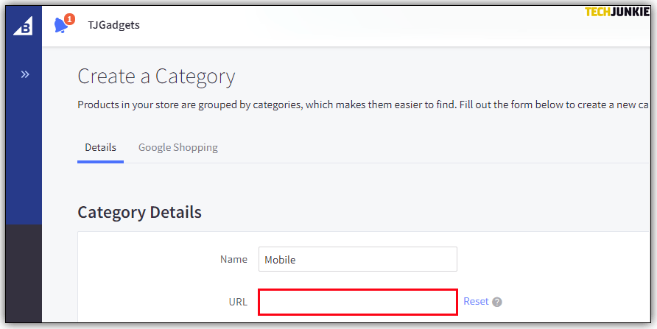Click the BigCommerce logo icon
This screenshot has height=329, width=657.
24,26
